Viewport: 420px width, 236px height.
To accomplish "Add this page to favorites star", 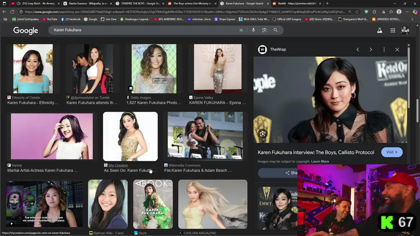I will pyautogui.click(x=357, y=12).
